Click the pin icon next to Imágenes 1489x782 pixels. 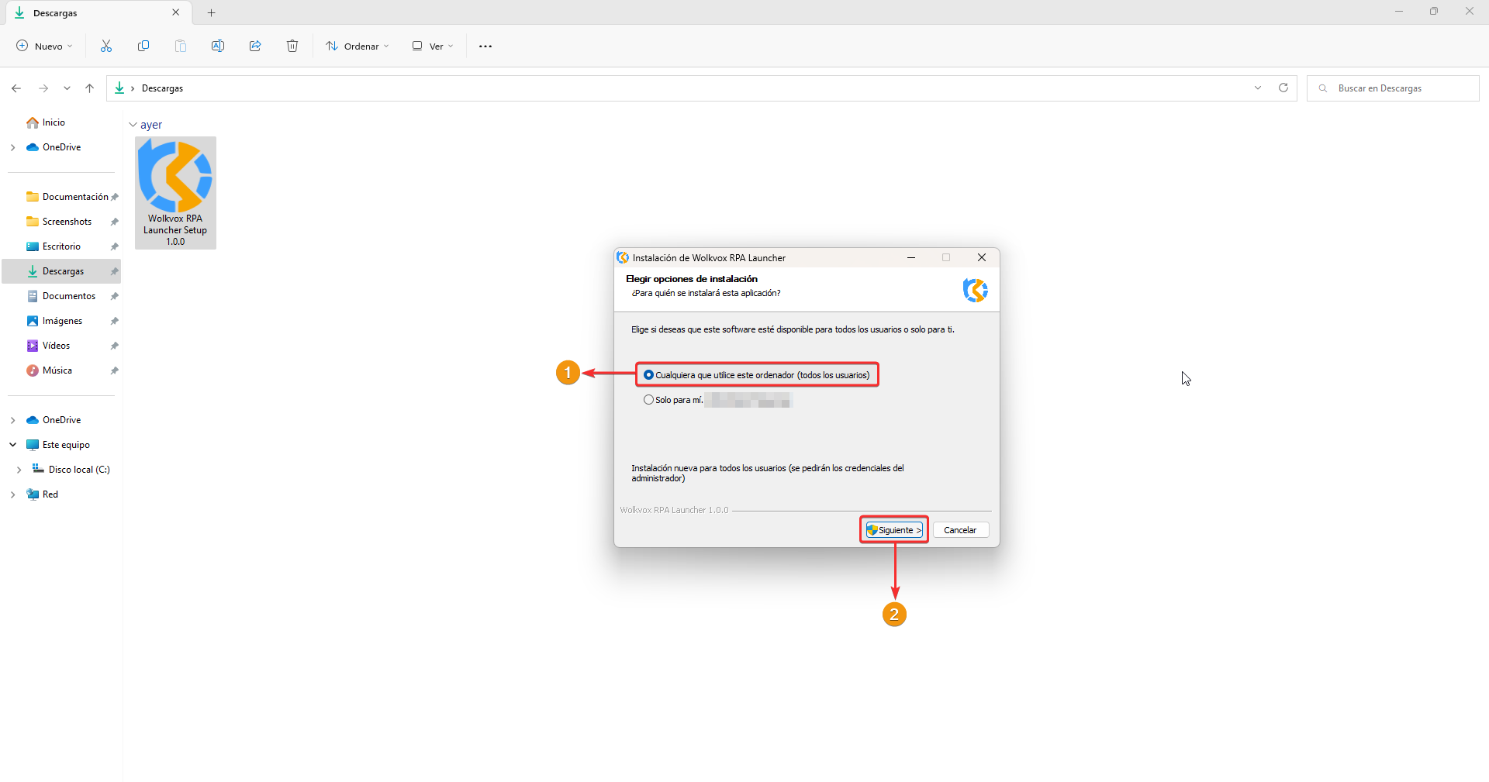click(x=115, y=321)
